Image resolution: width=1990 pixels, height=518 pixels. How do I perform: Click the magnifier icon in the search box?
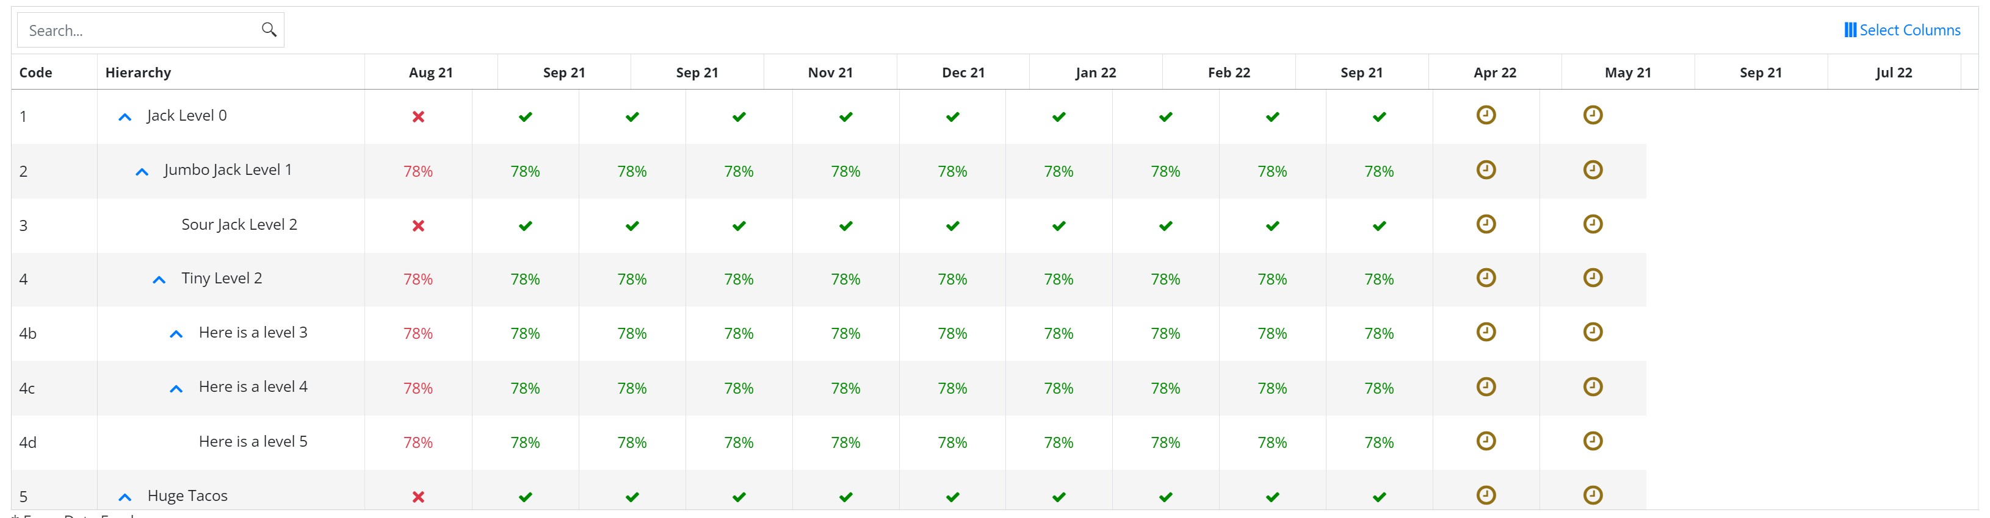(269, 30)
